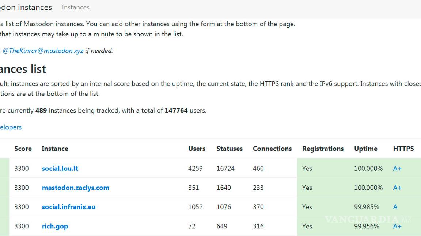Click the Connections column header
The image size is (421, 236).
click(x=272, y=149)
